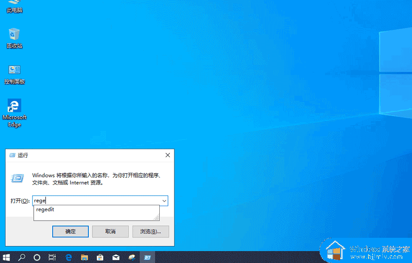Open Cortana circle on taskbar
This screenshot has height=263, width=412.
37,257
